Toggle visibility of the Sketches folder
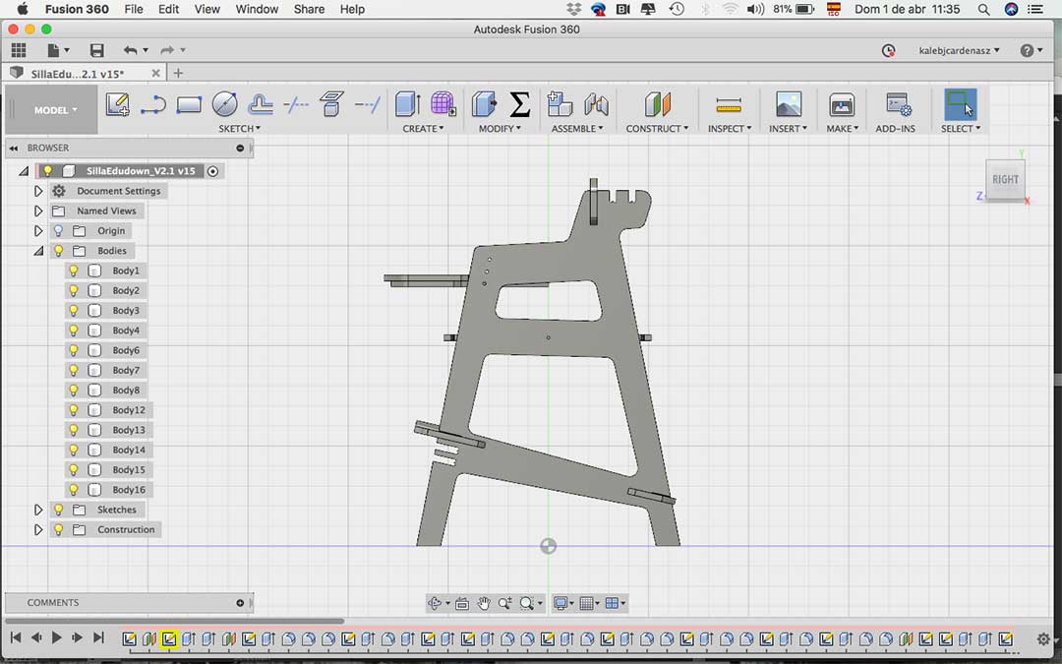 coord(58,510)
